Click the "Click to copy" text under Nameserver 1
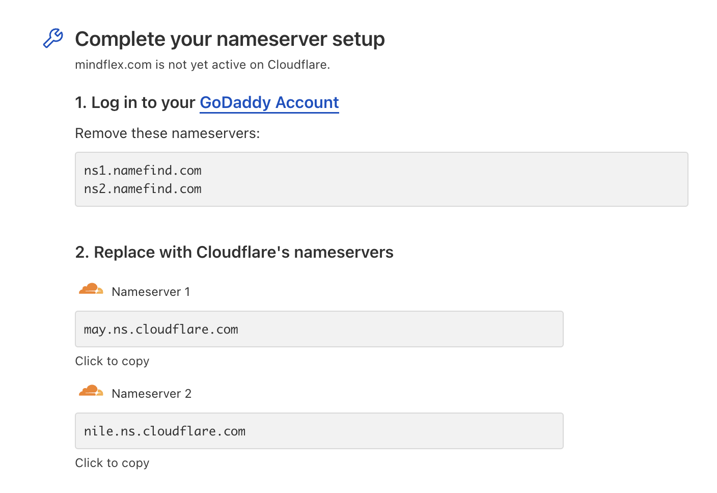Screen dimensions: 717x493 tap(112, 361)
